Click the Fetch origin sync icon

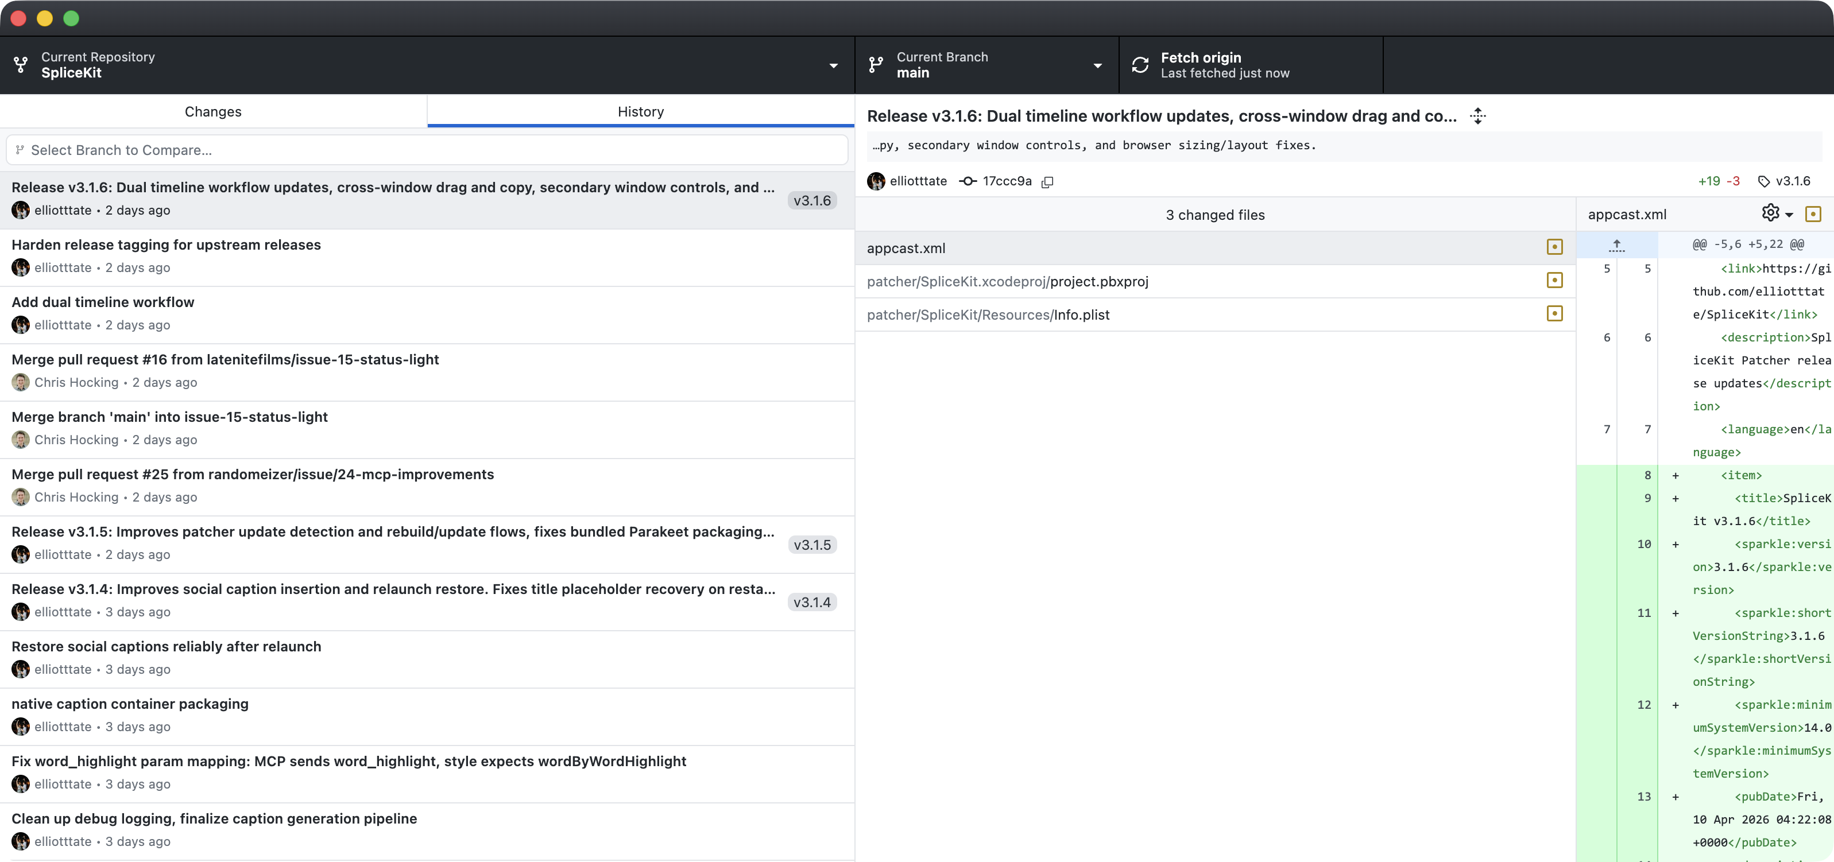click(x=1140, y=65)
